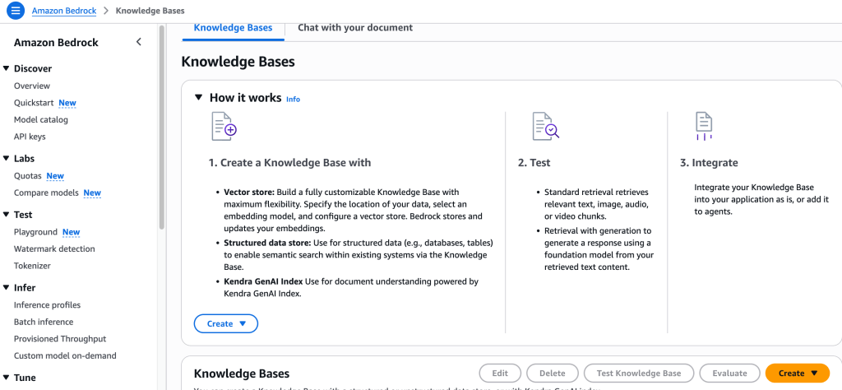Collapse the Labs sidebar group
Image resolution: width=842 pixels, height=390 pixels.
7,159
